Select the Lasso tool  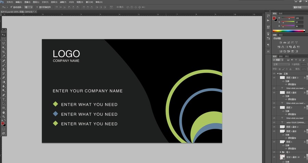3,43
